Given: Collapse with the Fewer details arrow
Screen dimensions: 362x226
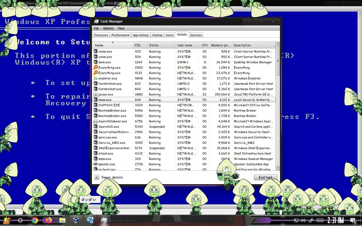Looking at the screenshot, I should point(97,177).
